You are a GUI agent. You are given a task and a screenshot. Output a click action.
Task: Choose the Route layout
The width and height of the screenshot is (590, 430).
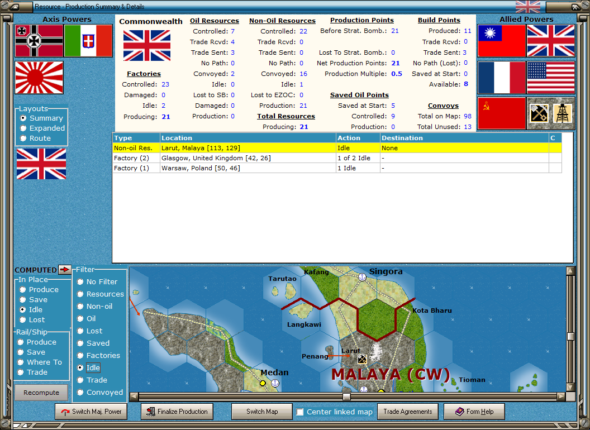pyautogui.click(x=36, y=138)
